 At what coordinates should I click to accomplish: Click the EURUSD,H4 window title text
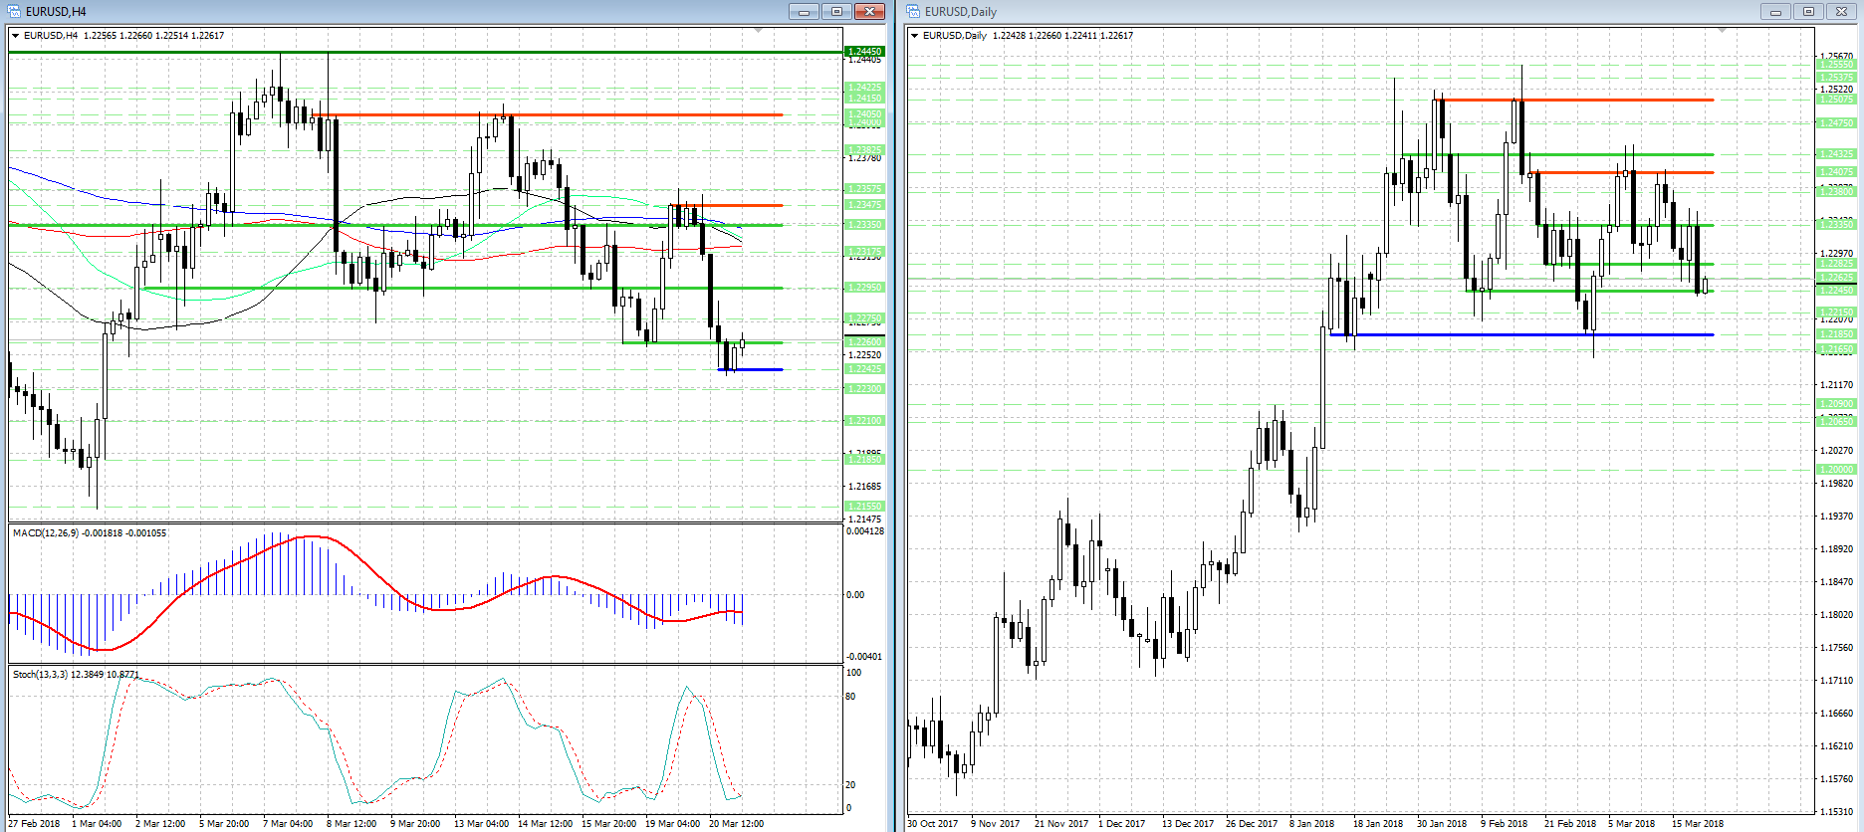(x=56, y=12)
